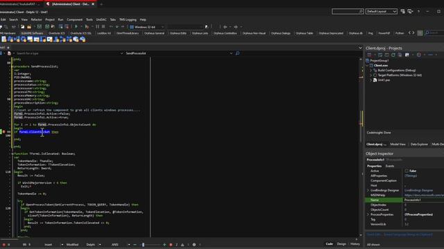444x249 pixels.
Task: Switch to the Design view tab
Action: [x=341, y=244]
